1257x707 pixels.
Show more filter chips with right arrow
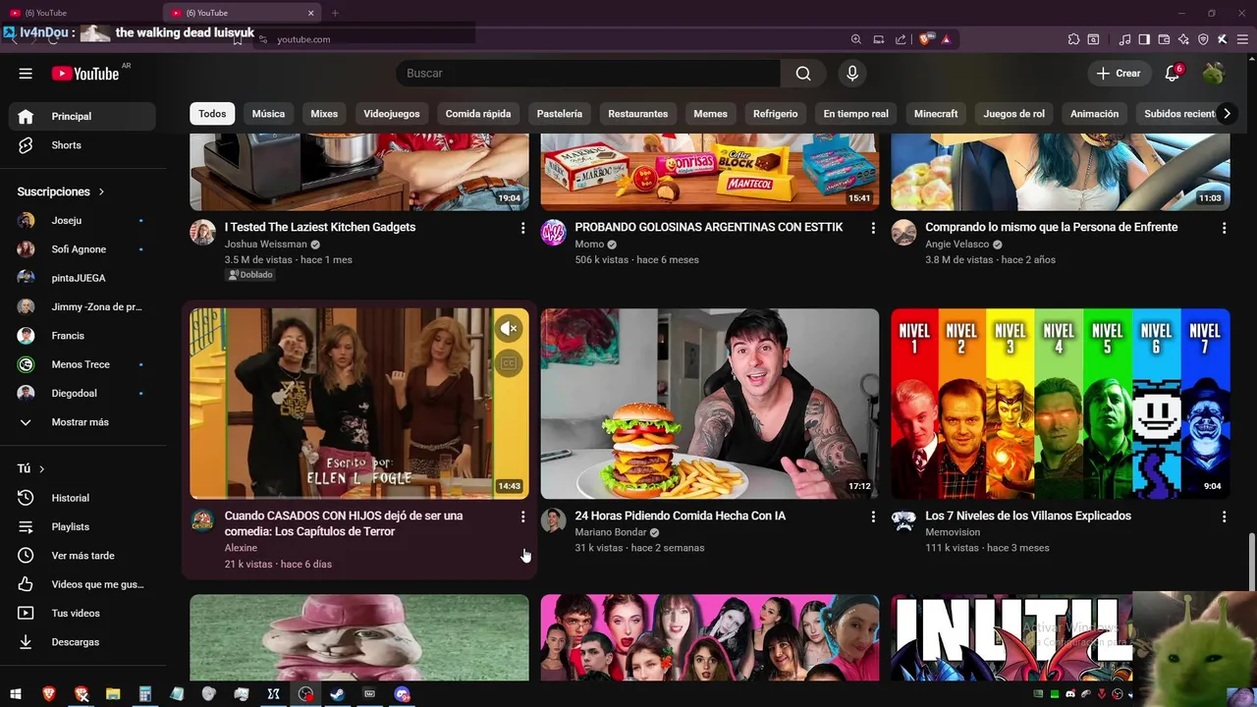pos(1227,114)
